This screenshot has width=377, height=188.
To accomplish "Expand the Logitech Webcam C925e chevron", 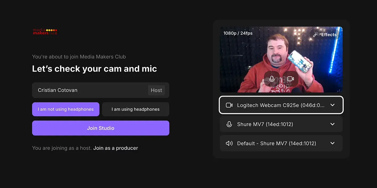I will tap(332, 105).
